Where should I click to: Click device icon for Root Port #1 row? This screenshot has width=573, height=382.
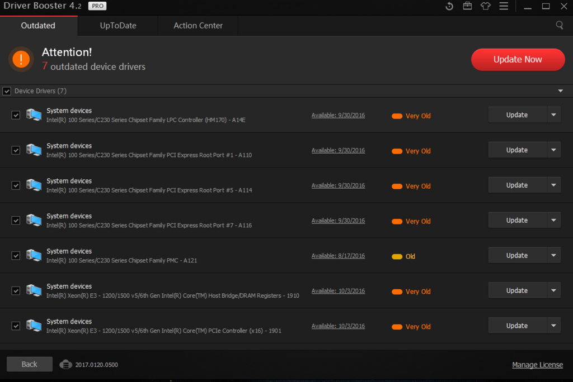(34, 150)
